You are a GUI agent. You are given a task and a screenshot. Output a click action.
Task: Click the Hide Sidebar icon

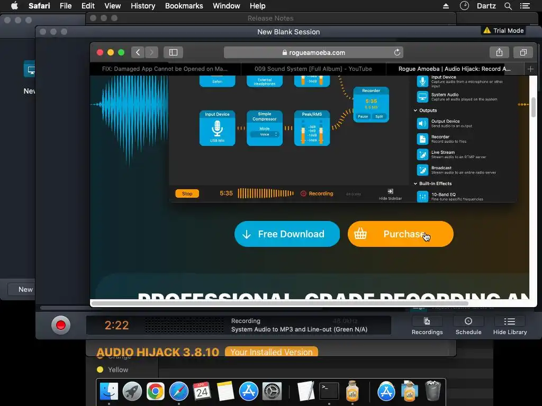tap(390, 191)
